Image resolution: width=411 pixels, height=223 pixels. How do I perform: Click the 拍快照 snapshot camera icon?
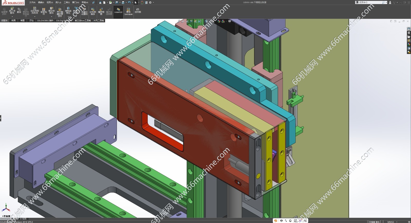pos(138,11)
